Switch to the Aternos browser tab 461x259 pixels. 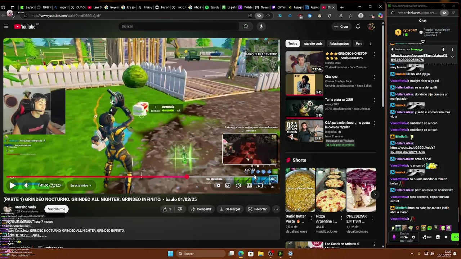[x=312, y=7]
